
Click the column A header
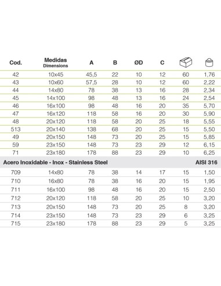[x=92, y=63]
